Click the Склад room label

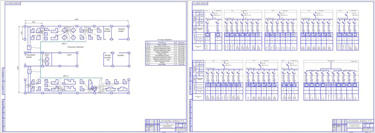(69, 55)
